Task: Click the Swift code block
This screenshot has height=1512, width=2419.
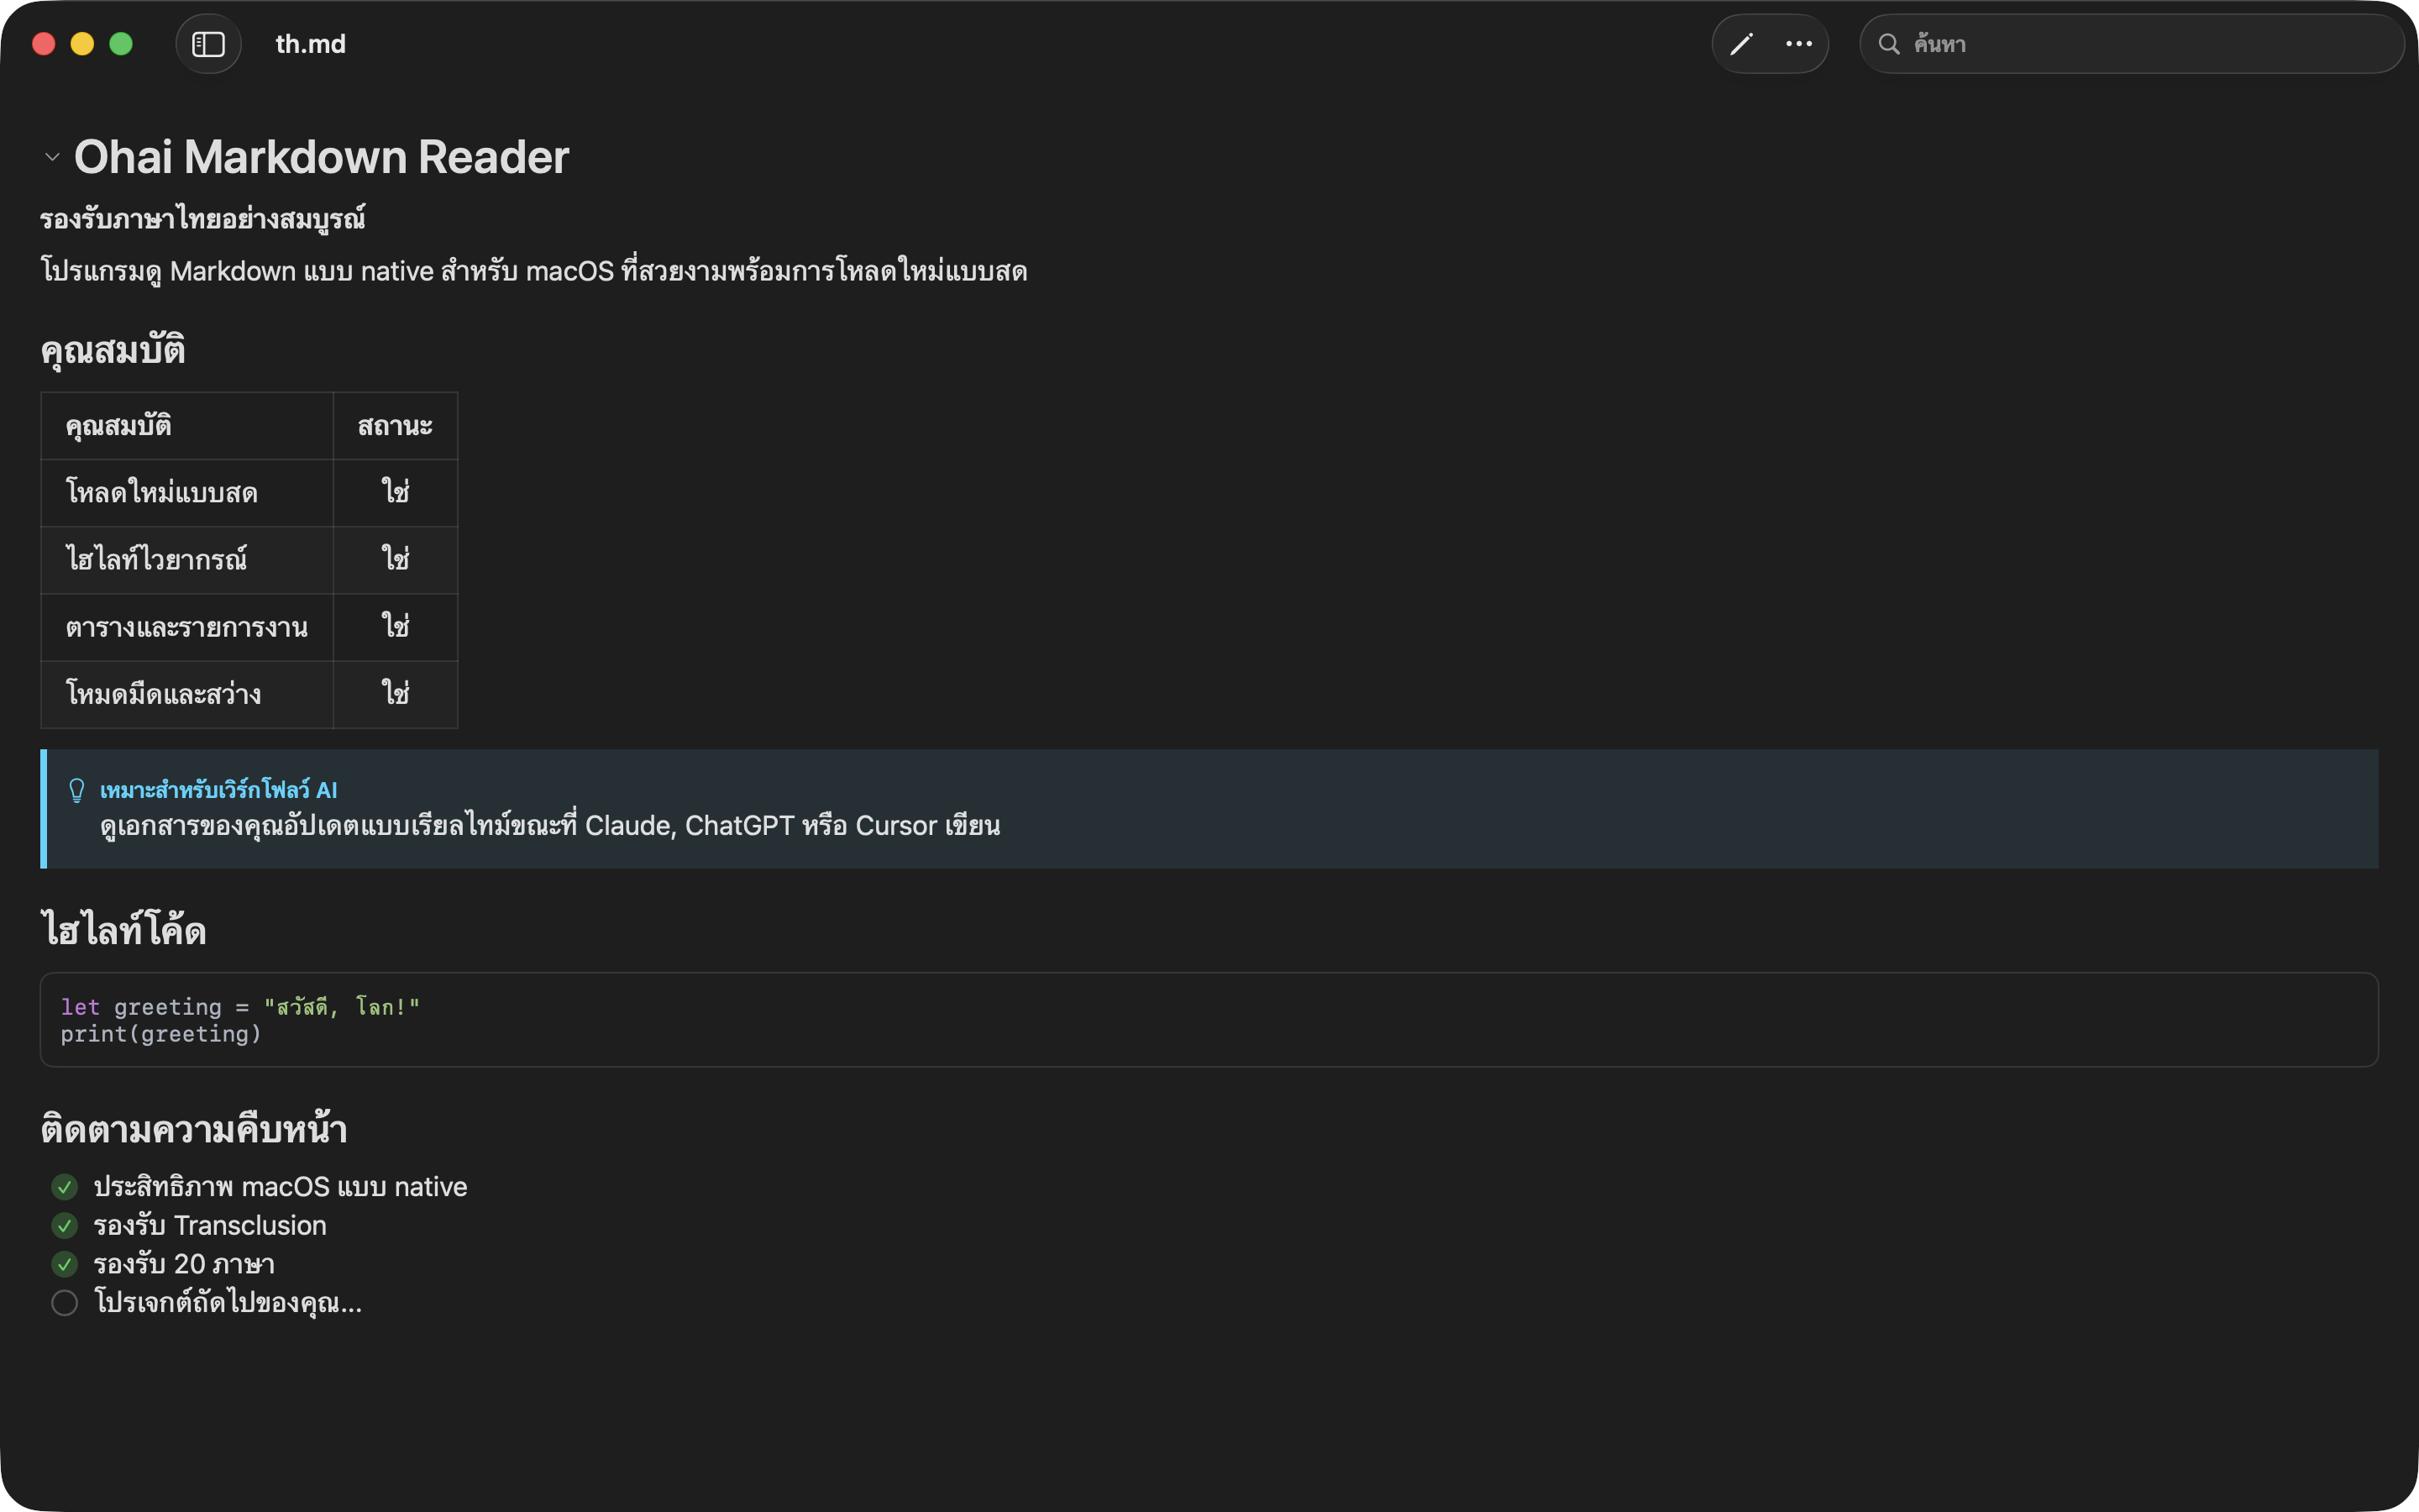Action: pos(1208,1020)
